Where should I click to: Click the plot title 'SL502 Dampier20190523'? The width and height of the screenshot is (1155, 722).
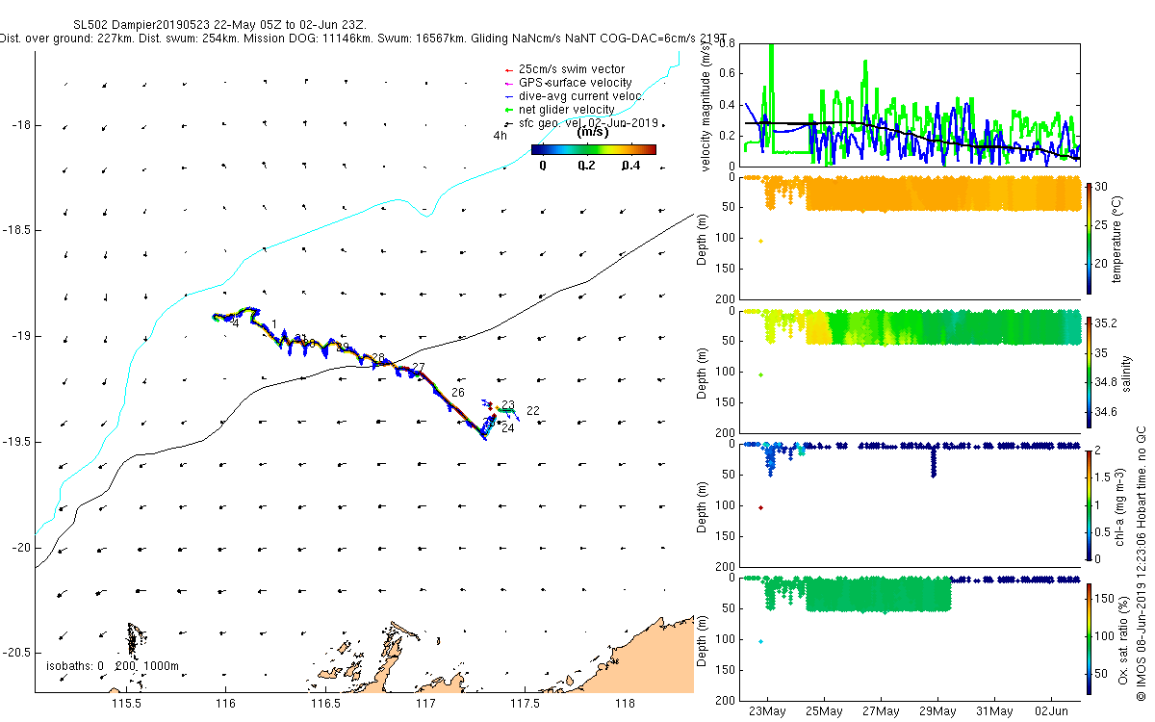141,23
